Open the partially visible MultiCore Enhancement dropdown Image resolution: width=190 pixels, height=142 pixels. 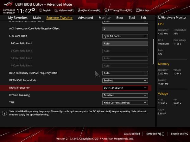[125, 22]
